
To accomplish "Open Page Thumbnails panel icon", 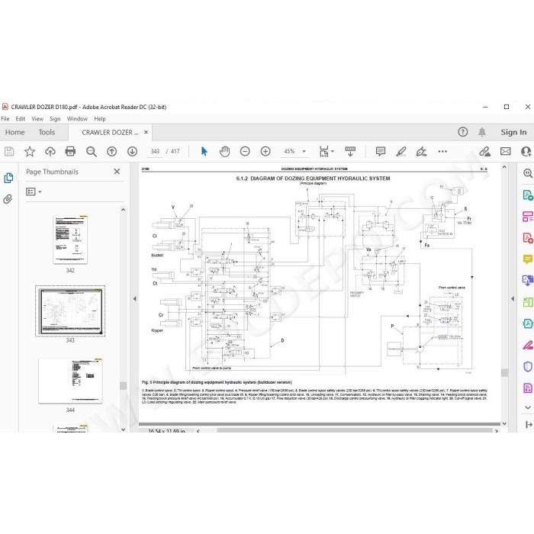I will coord(8,178).
